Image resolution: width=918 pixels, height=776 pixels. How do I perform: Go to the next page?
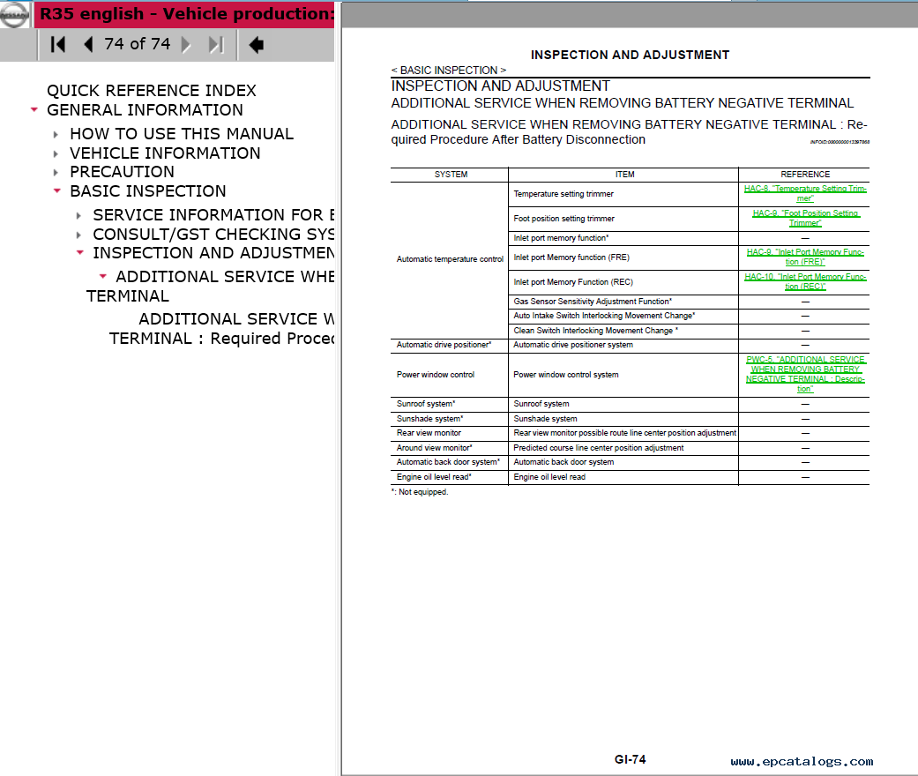(186, 44)
